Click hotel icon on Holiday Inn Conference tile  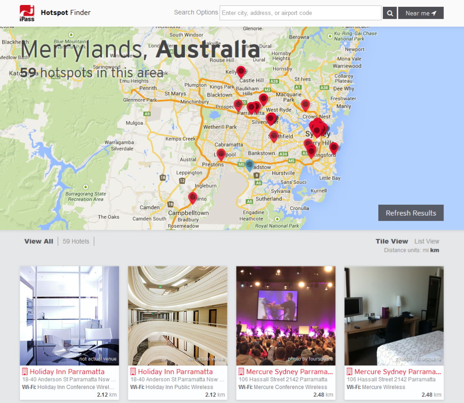[x=25, y=372]
